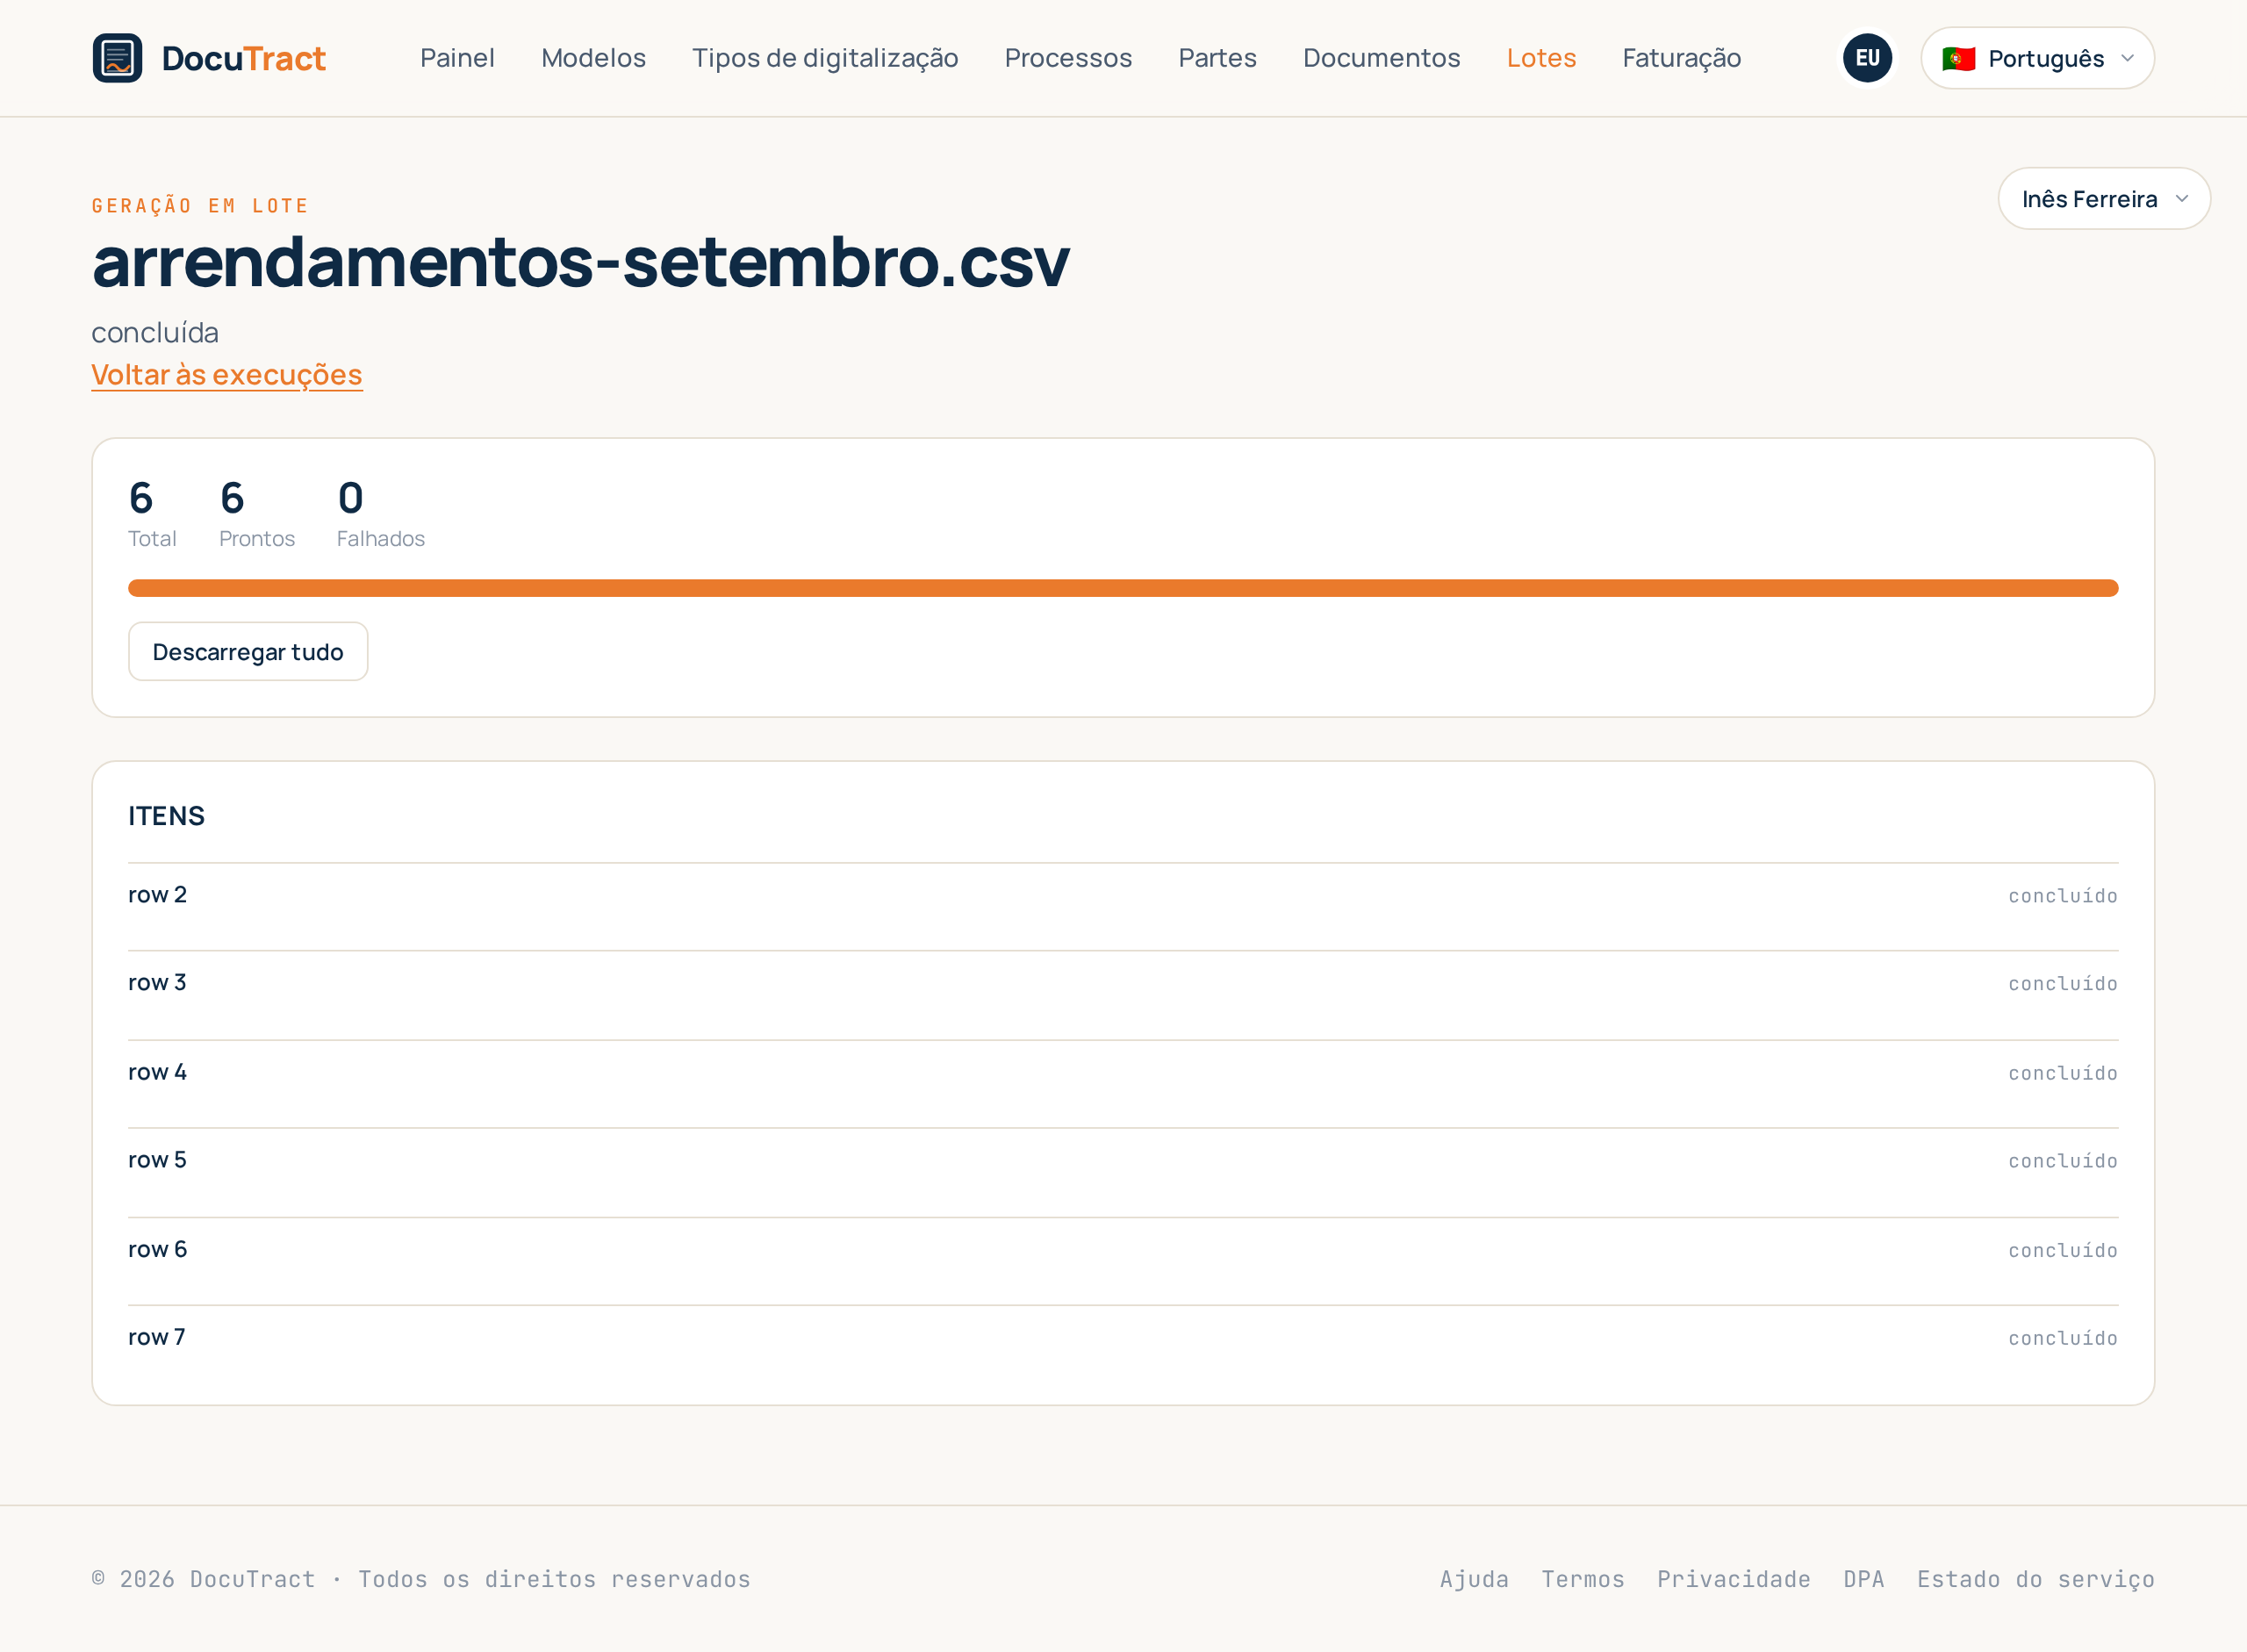This screenshot has height=1652, width=2247.
Task: Open the Estado do serviço link
Action: pos(2035,1579)
